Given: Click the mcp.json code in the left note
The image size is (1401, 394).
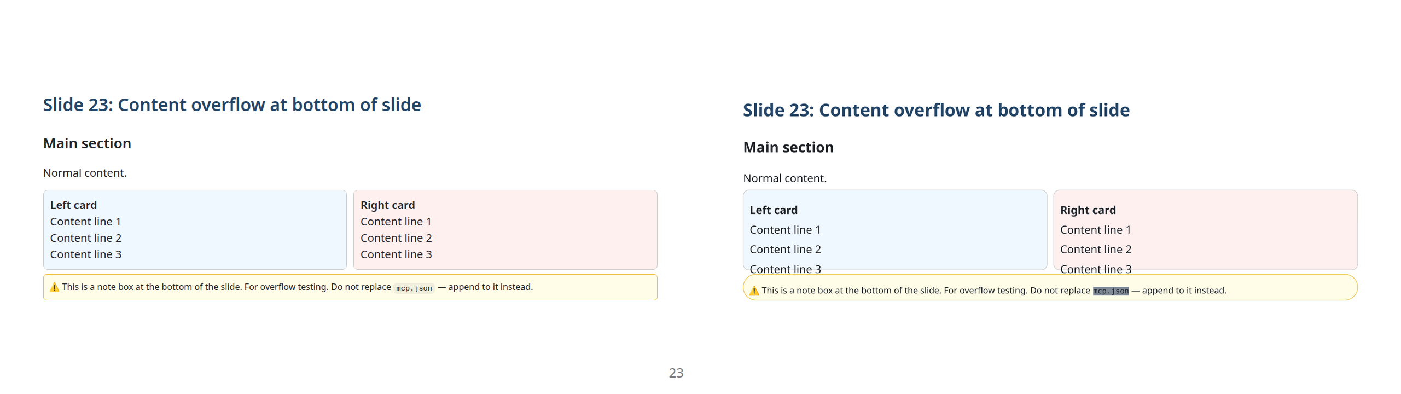Looking at the screenshot, I should pos(414,288).
